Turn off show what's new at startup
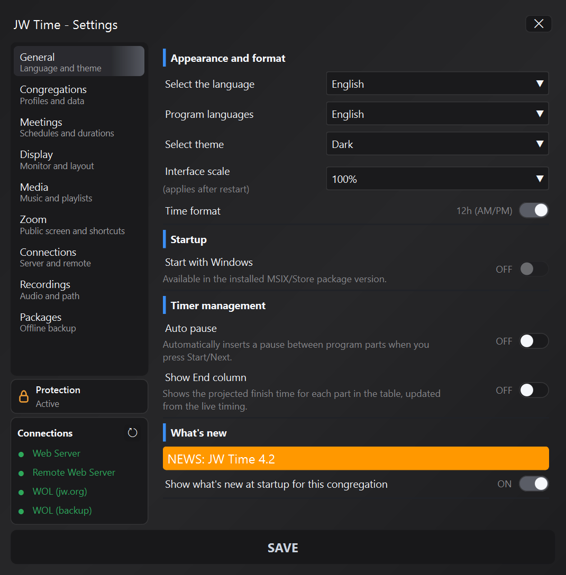Screen dimensions: 566x575 point(534,484)
